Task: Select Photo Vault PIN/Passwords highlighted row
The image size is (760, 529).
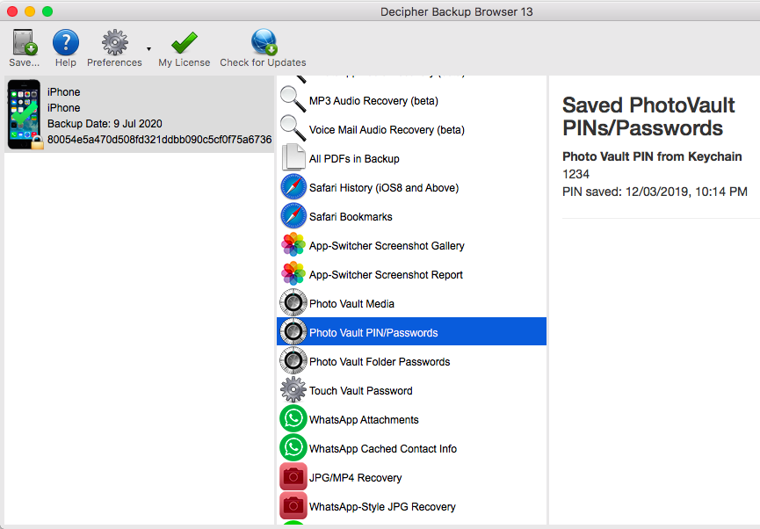Action: click(x=411, y=331)
